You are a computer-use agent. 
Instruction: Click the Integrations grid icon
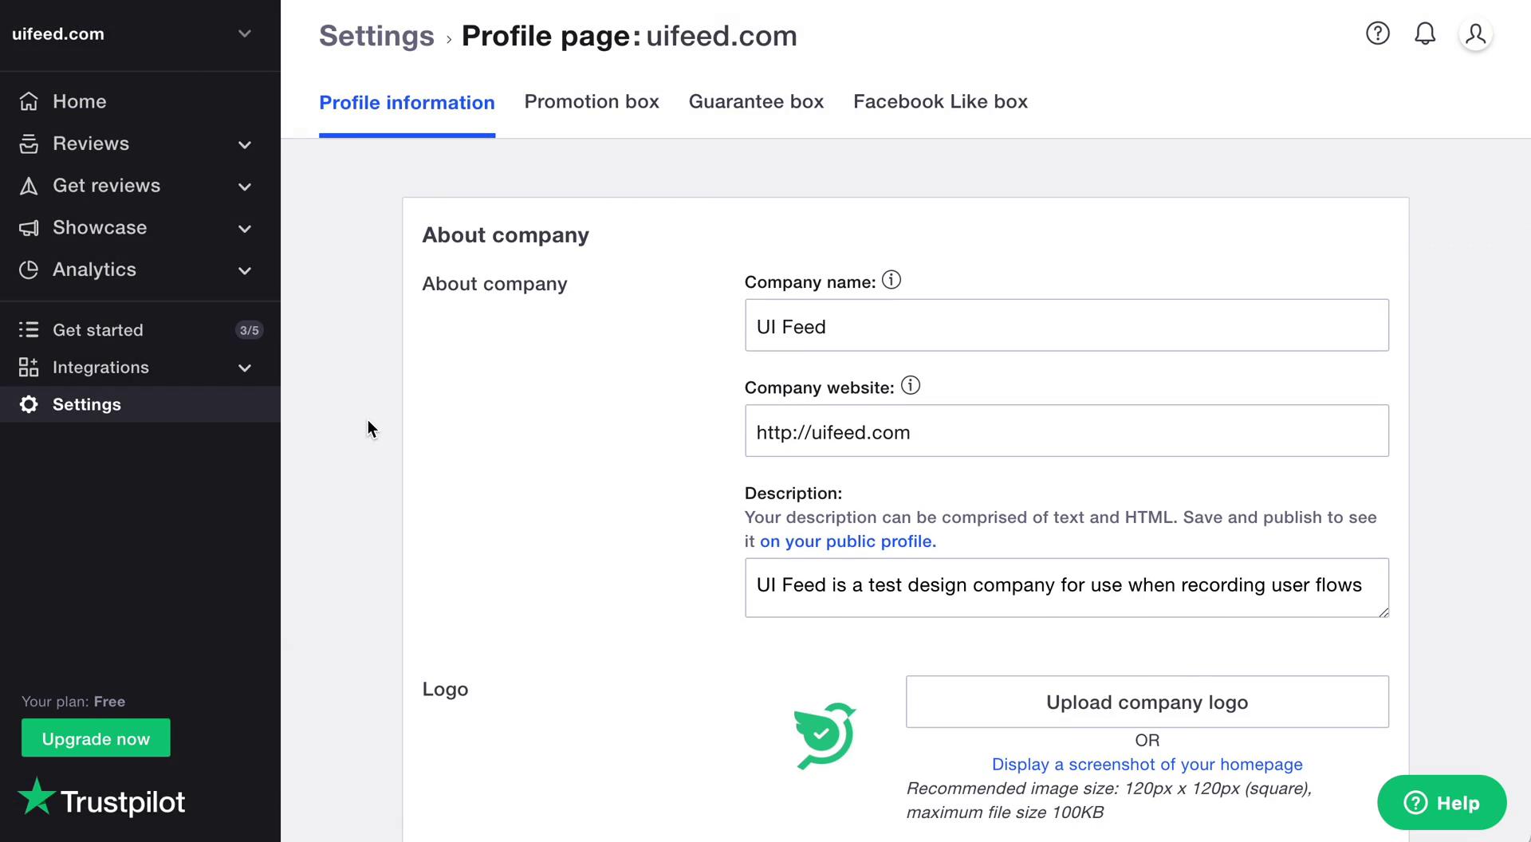29,367
